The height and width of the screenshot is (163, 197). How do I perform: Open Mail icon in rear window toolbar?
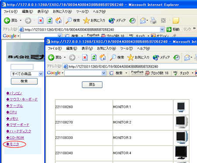pyautogui.click(x=143, y=21)
